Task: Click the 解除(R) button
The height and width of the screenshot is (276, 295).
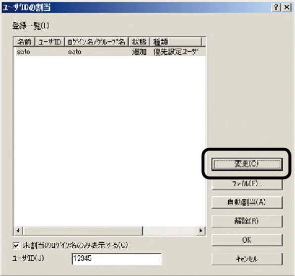Action: point(247,221)
